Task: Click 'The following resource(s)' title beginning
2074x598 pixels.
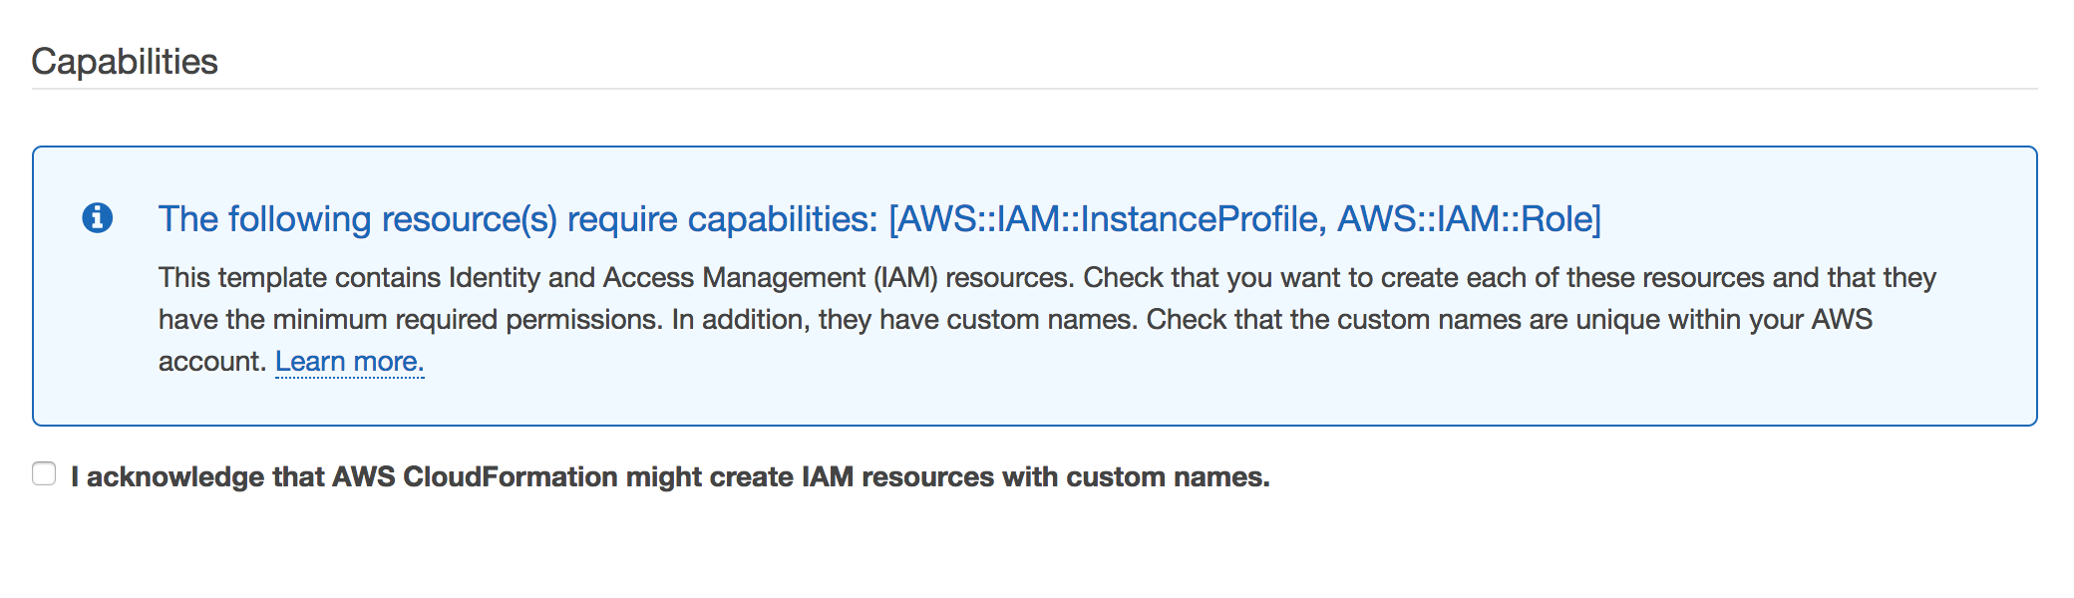Action: [x=358, y=218]
